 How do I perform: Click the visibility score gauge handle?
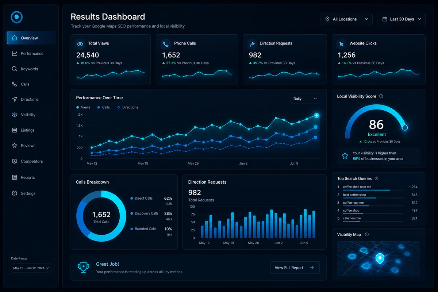tap(404, 127)
